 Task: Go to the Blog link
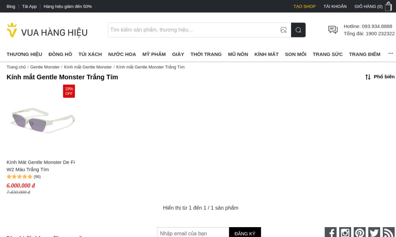click(11, 6)
